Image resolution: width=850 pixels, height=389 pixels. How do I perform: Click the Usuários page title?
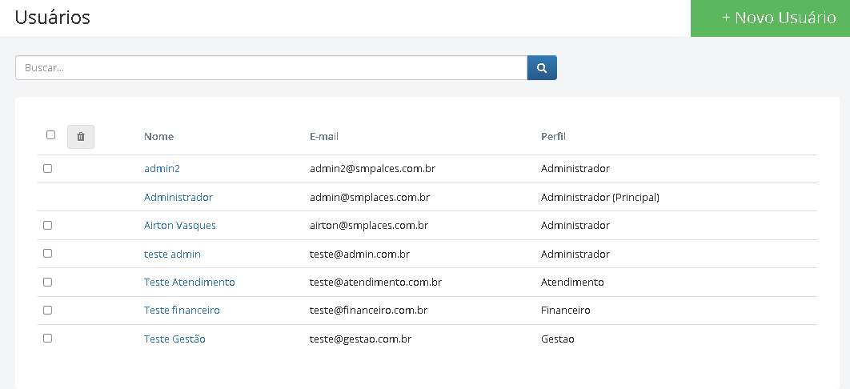coord(53,18)
